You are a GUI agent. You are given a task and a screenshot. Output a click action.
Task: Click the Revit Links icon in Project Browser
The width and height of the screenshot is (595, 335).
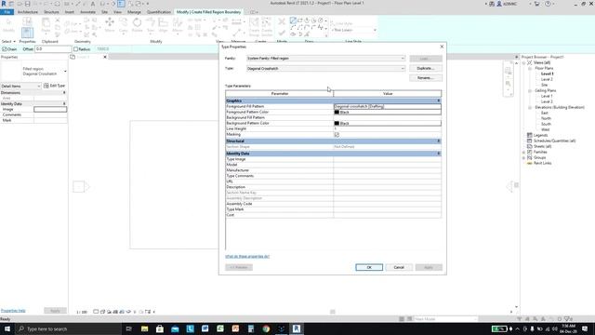pos(530,164)
